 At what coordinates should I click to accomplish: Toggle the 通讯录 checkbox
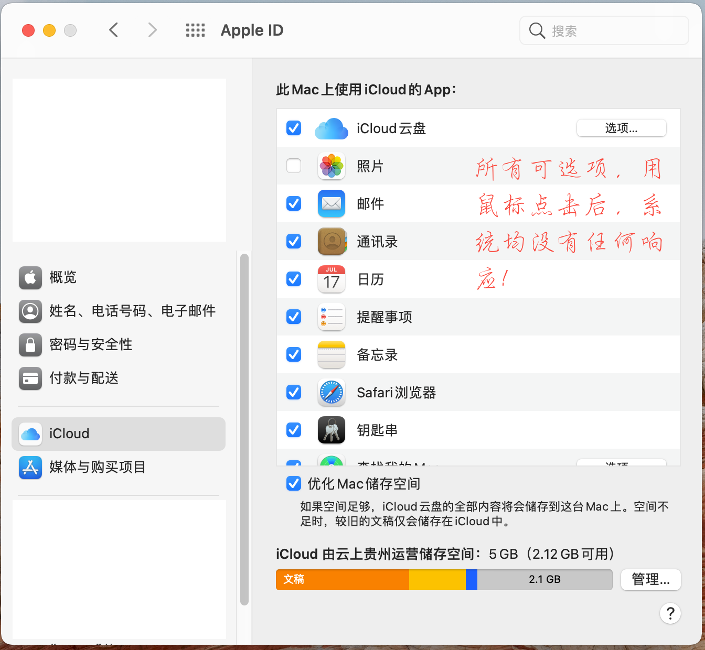pos(294,241)
